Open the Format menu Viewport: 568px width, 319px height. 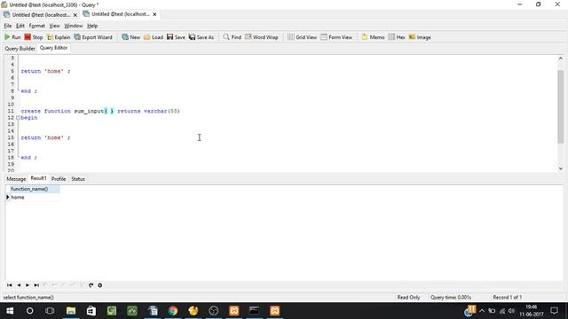(37, 26)
